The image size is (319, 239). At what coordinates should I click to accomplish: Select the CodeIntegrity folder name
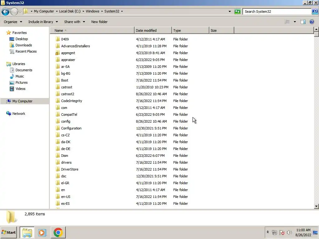[x=71, y=101]
